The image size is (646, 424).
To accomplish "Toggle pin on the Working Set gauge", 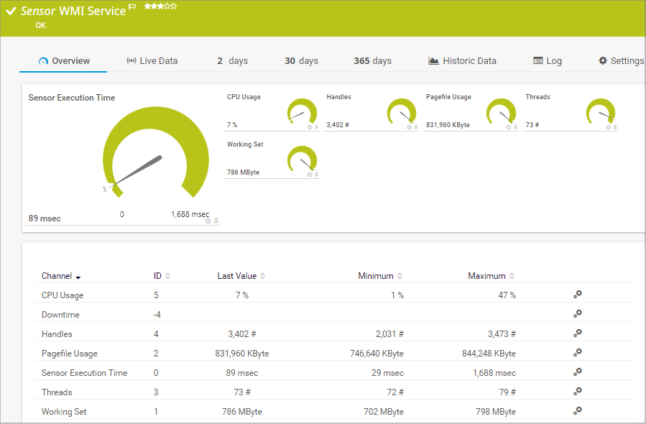I will pos(317,175).
